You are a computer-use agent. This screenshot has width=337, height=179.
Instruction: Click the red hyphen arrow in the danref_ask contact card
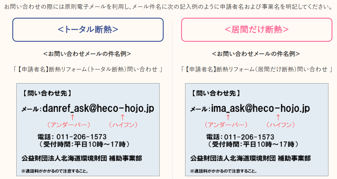pyautogui.click(x=123, y=117)
